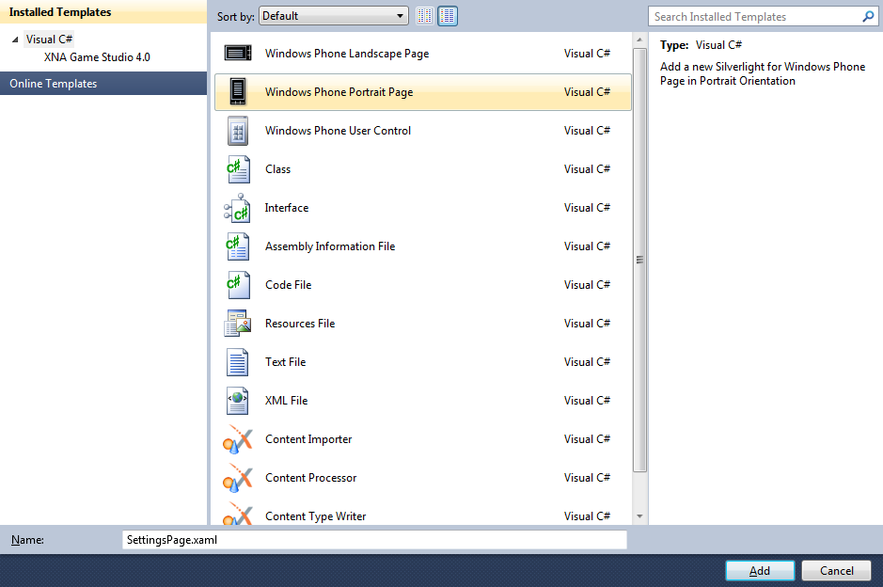Viewport: 883px width, 587px height.
Task: Click the scroll down arrow
Action: pos(639,516)
